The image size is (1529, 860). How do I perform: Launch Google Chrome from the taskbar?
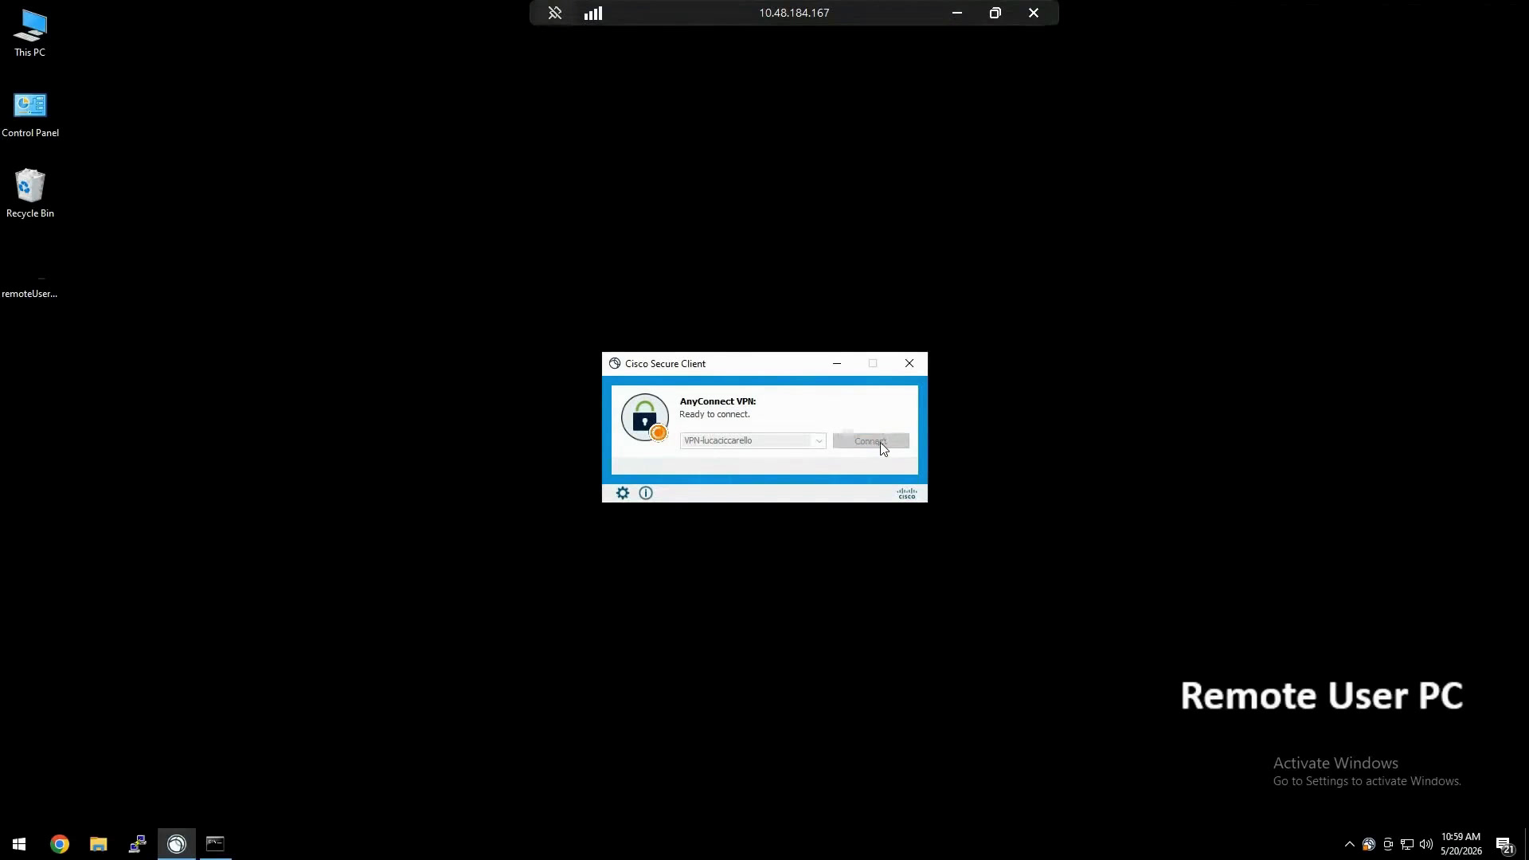(x=60, y=844)
